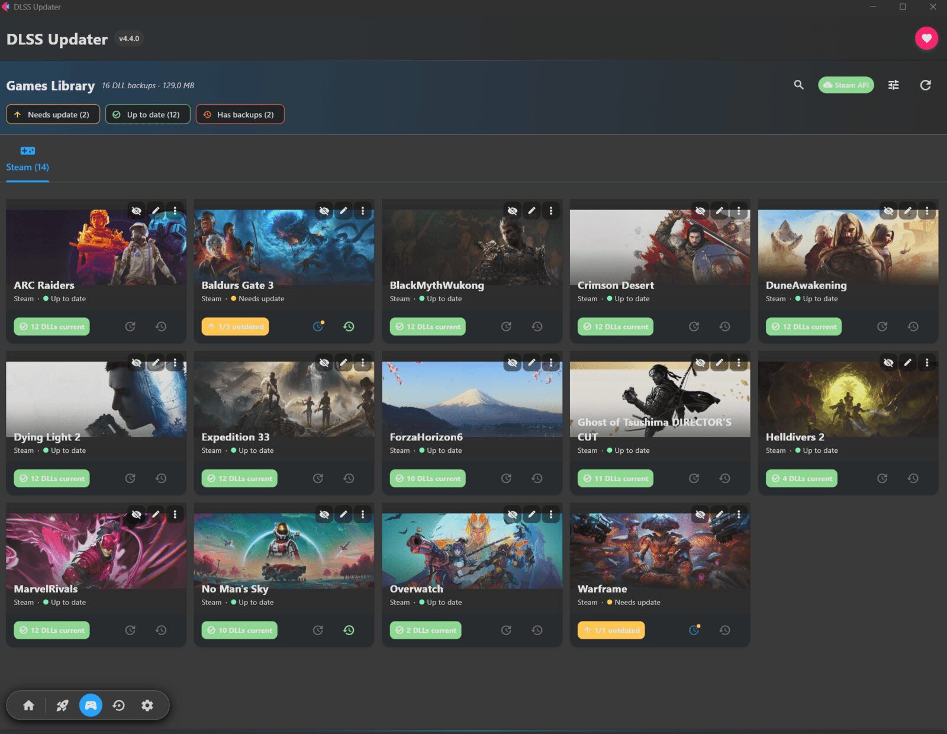Click the ForzaHorizon6 cover image

[x=472, y=399]
